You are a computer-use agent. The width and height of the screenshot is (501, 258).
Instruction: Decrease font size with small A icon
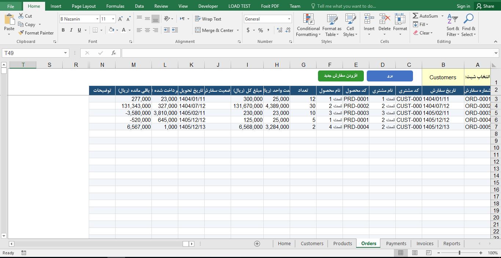tap(128, 19)
